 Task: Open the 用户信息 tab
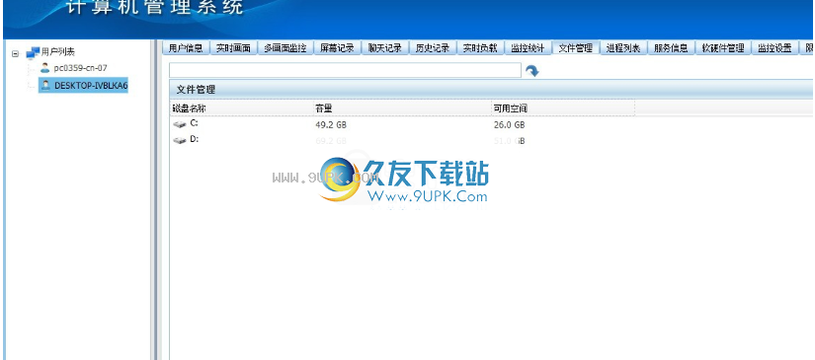coord(186,48)
